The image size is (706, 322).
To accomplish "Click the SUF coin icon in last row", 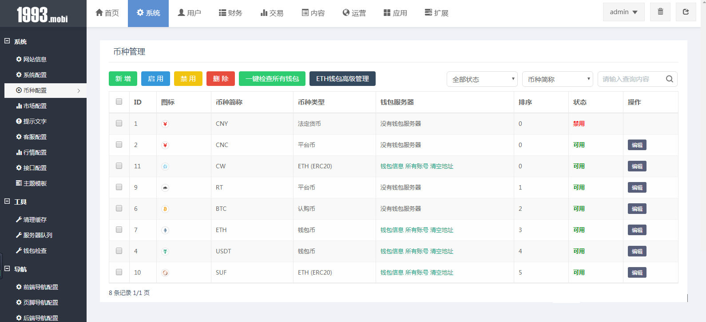I will (165, 273).
